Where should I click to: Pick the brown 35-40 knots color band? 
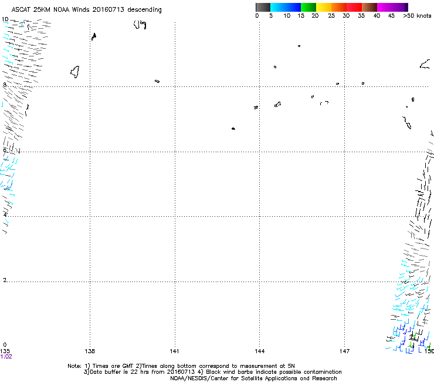pyautogui.click(x=369, y=7)
